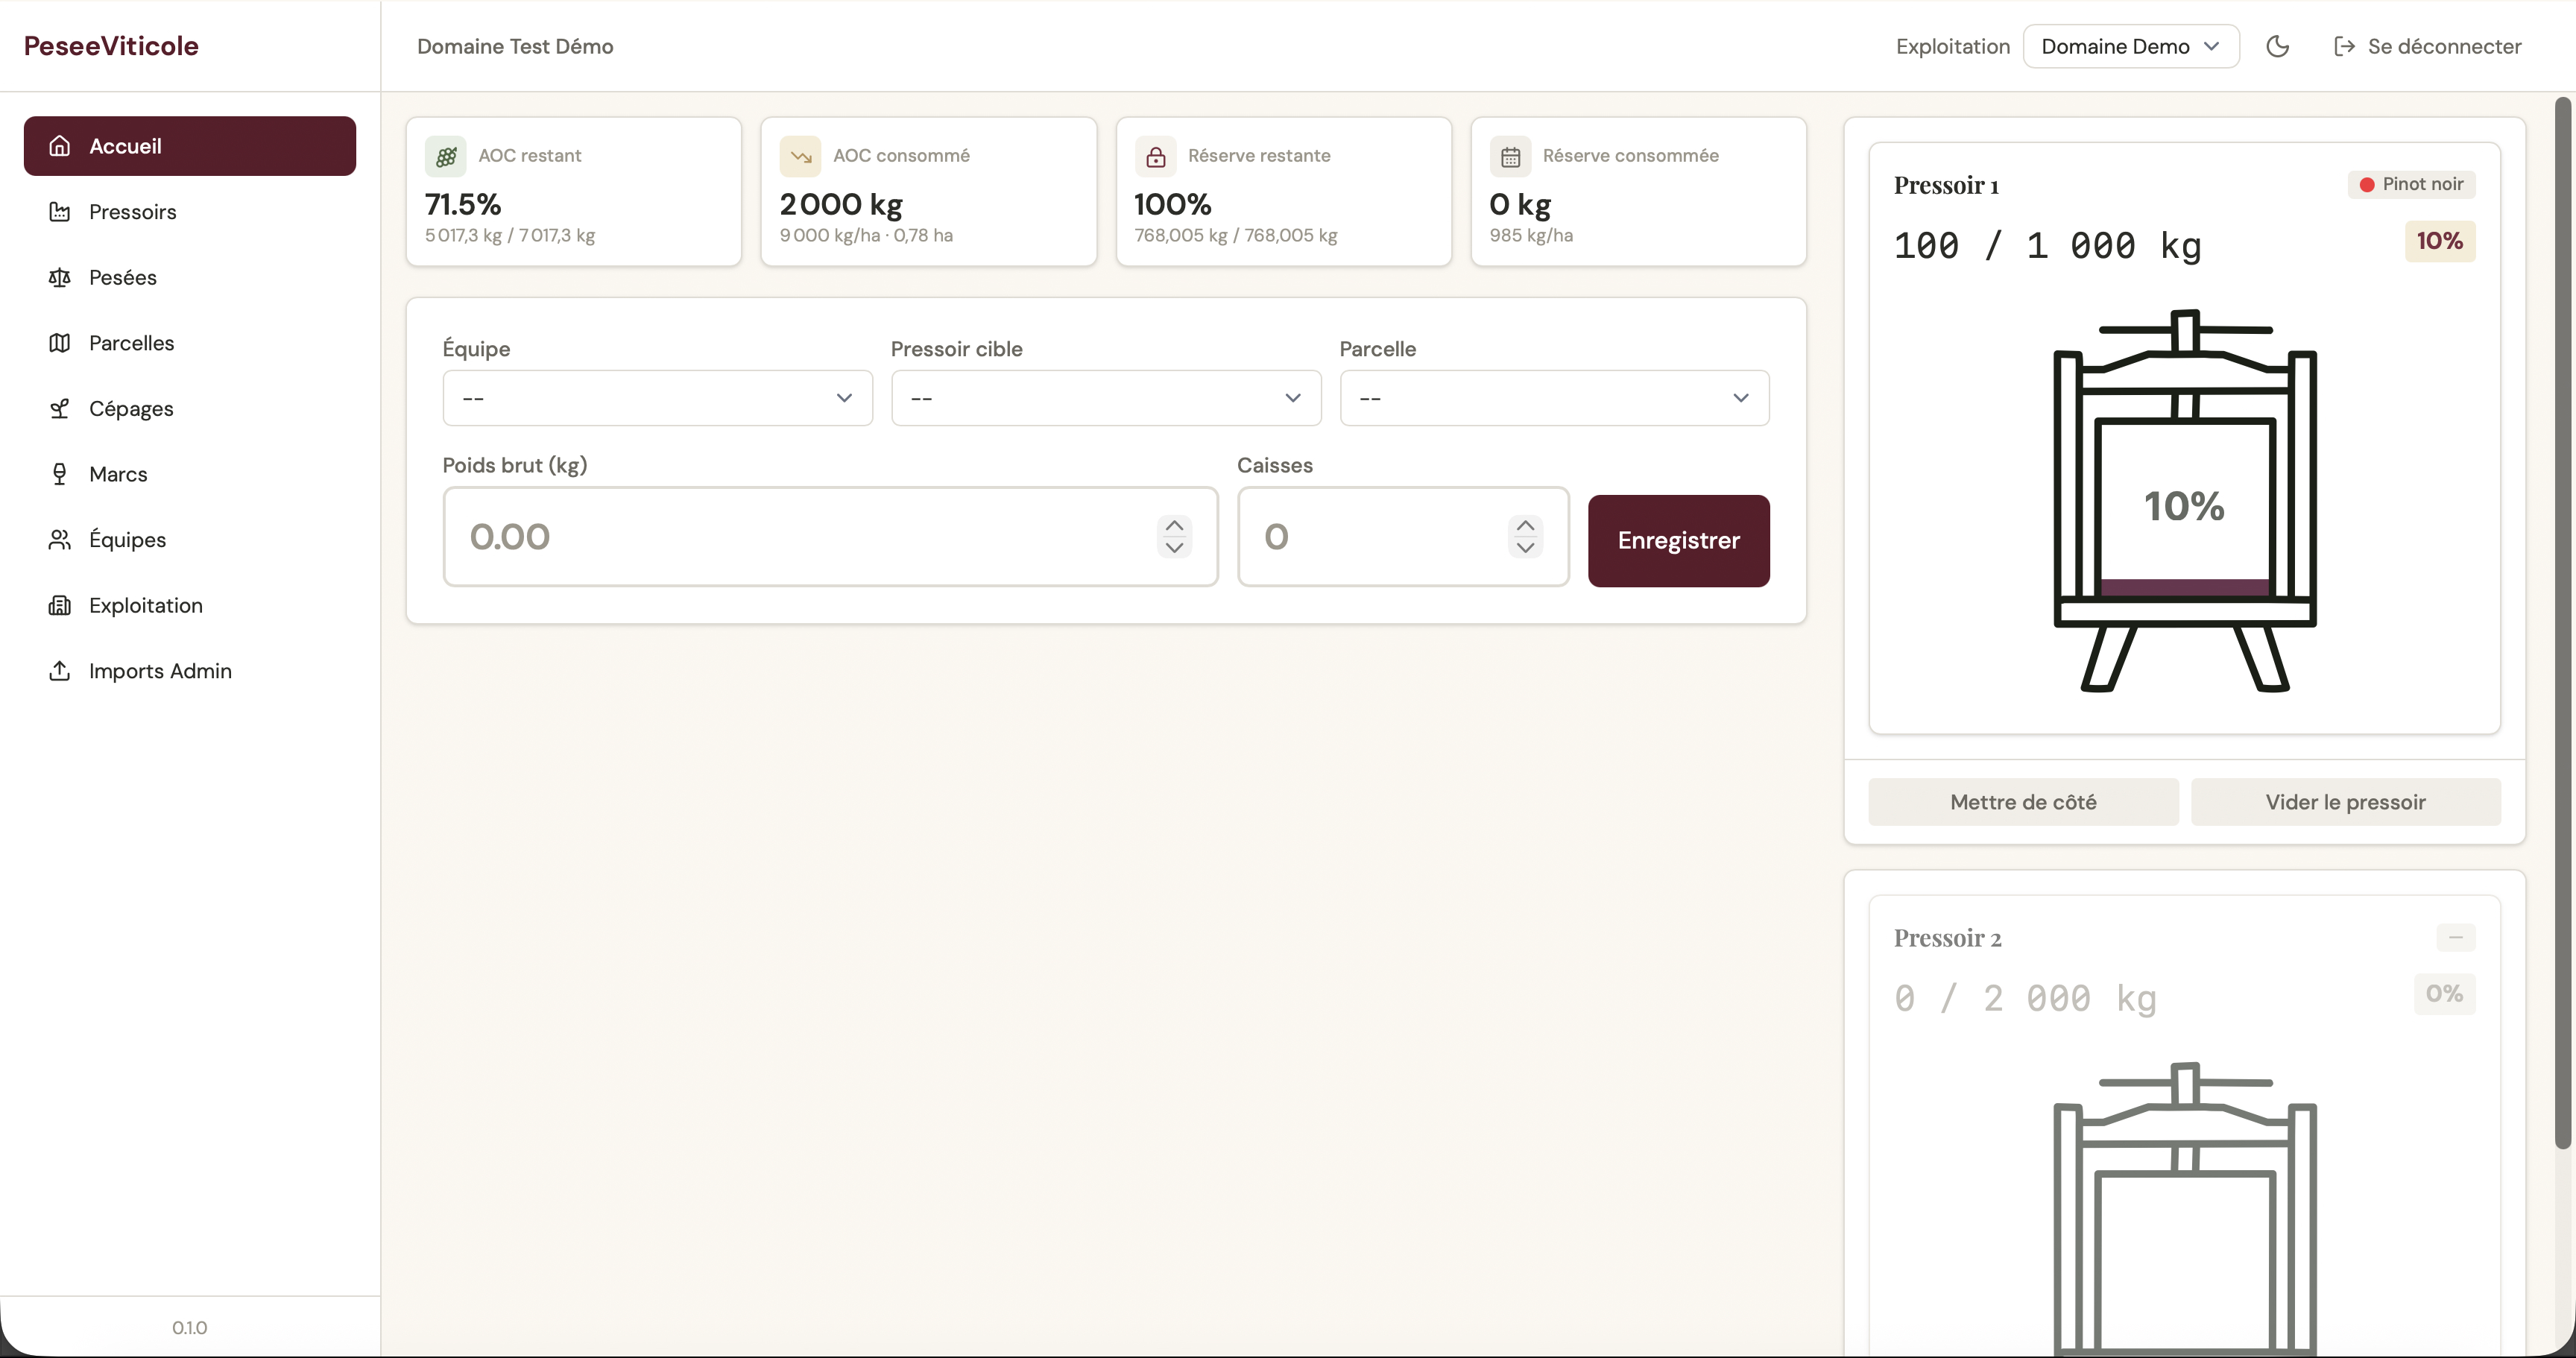Viewport: 2576px width, 1358px height.
Task: Click the Pressoir 1 title
Action: 1946,185
